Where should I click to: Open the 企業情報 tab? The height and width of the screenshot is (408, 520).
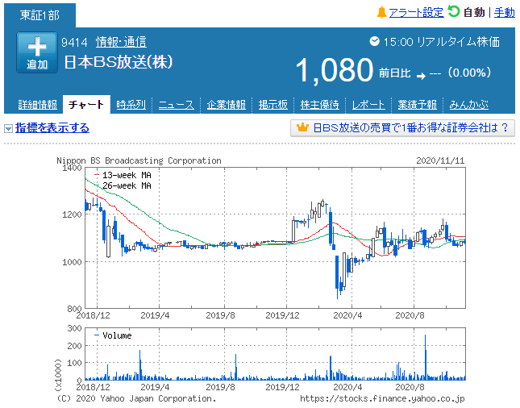pyautogui.click(x=227, y=105)
